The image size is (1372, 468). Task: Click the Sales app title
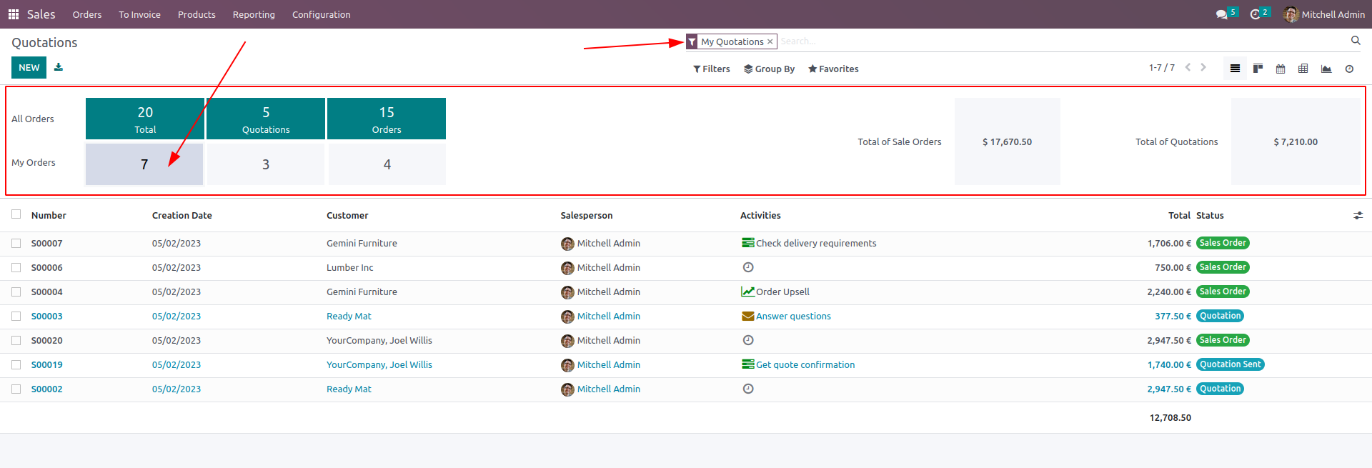pyautogui.click(x=41, y=14)
